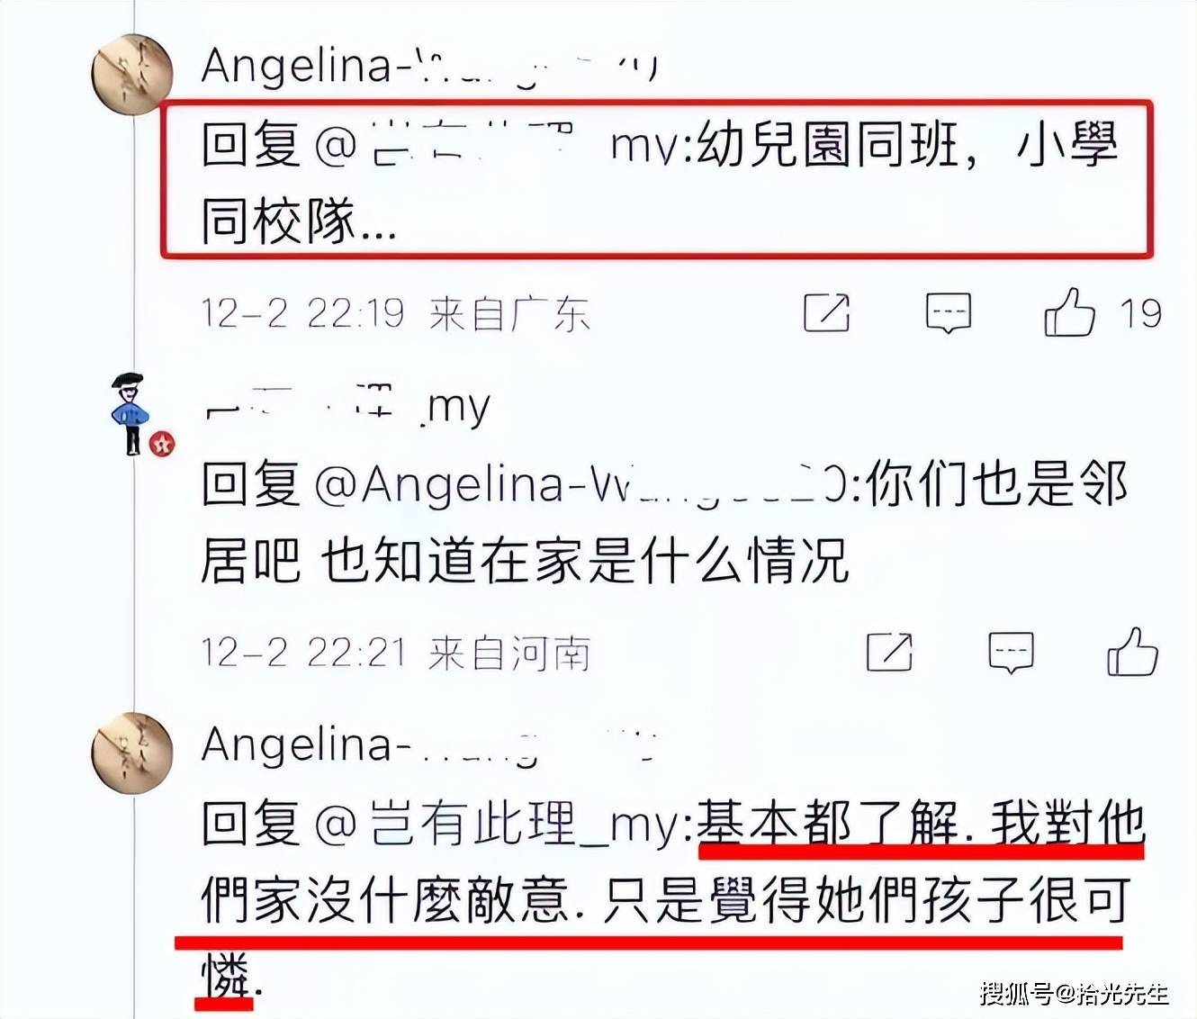Tap repost icon on 22:21 comment
The height and width of the screenshot is (1019, 1197).
coord(889,651)
